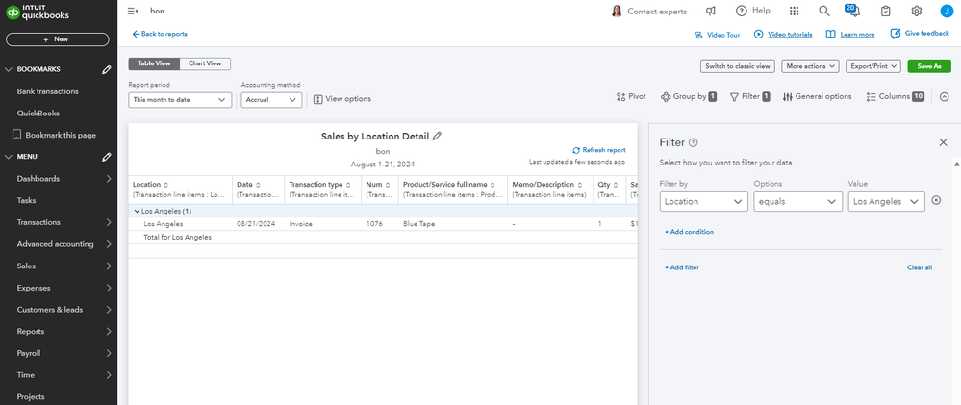
Task: Open the Accounting method dropdown
Action: [271, 99]
